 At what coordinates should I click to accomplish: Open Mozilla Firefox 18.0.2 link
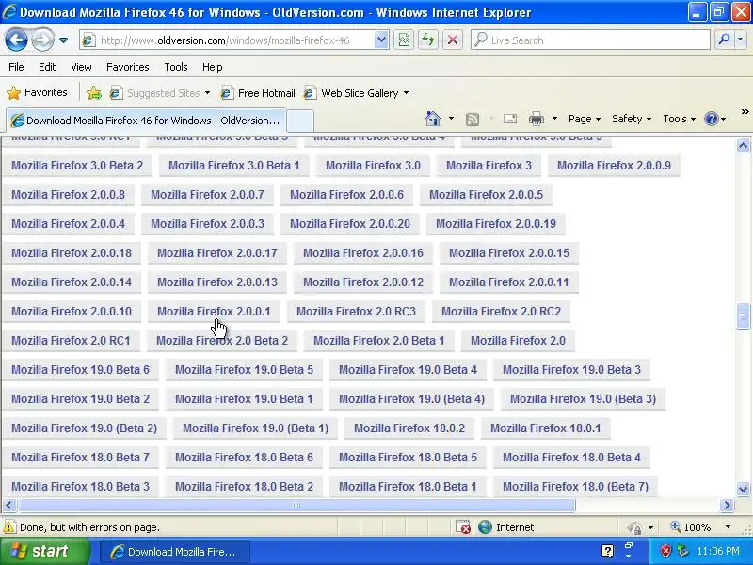[x=409, y=428]
